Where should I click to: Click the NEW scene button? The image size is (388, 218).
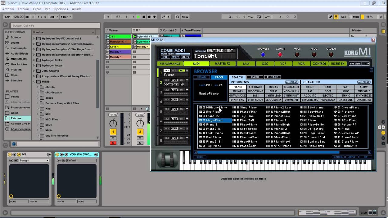pos(185,17)
